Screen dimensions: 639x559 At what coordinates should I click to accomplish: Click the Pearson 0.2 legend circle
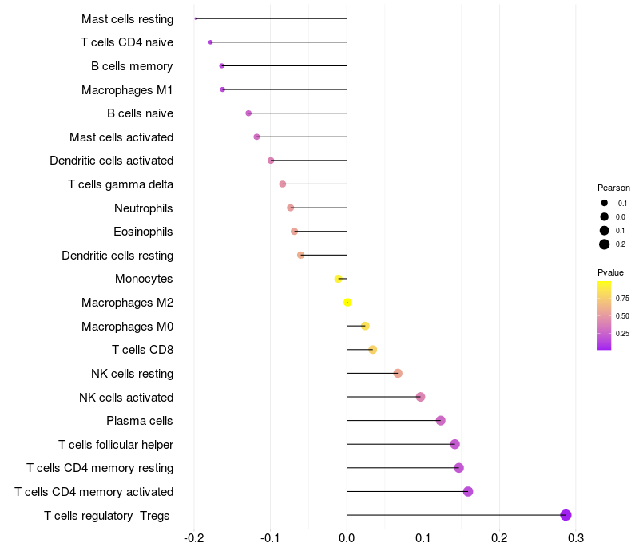coord(605,244)
